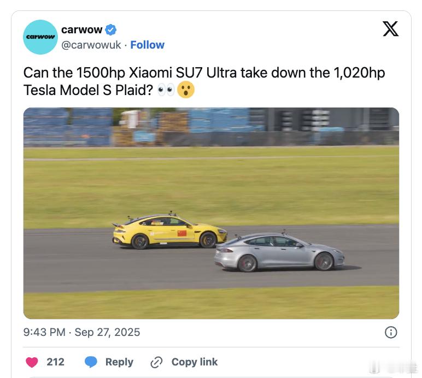Click the 9:43 PM Sep 27, 2025 timestamp

[81, 332]
